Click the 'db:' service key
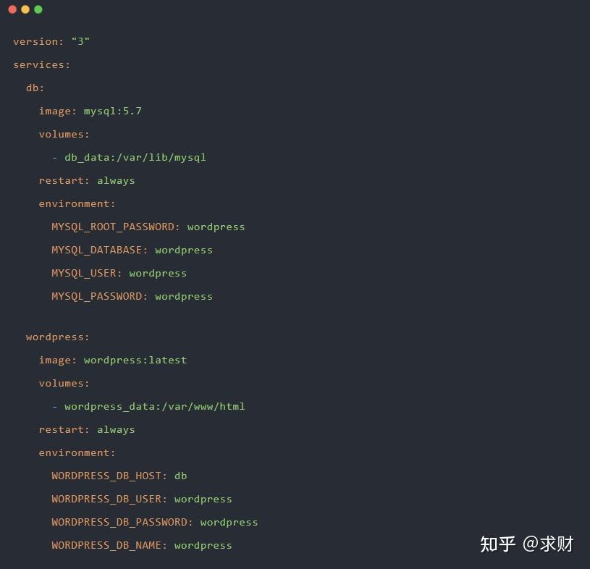This screenshot has width=590, height=569. [x=35, y=88]
